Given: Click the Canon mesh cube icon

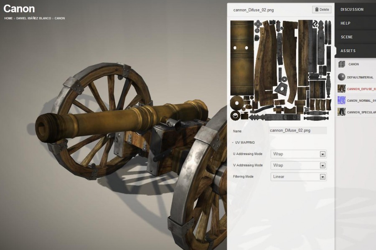Looking at the screenshot, I should [x=341, y=64].
